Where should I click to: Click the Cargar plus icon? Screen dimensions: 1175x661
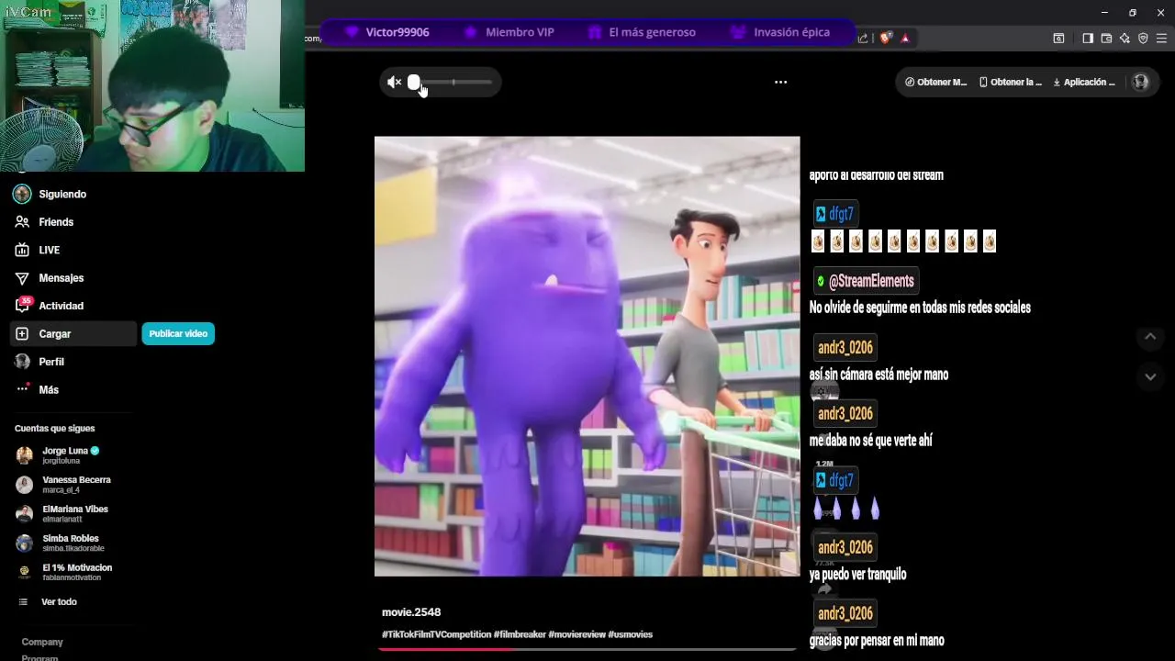click(x=22, y=334)
